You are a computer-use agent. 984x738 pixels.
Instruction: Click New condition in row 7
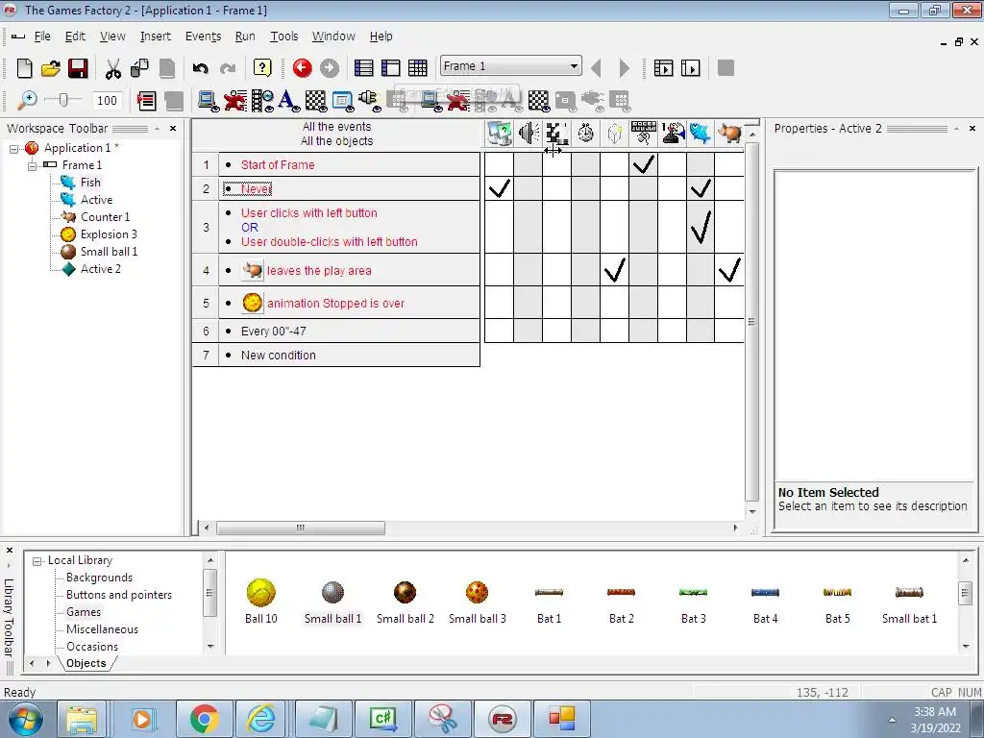(x=278, y=356)
